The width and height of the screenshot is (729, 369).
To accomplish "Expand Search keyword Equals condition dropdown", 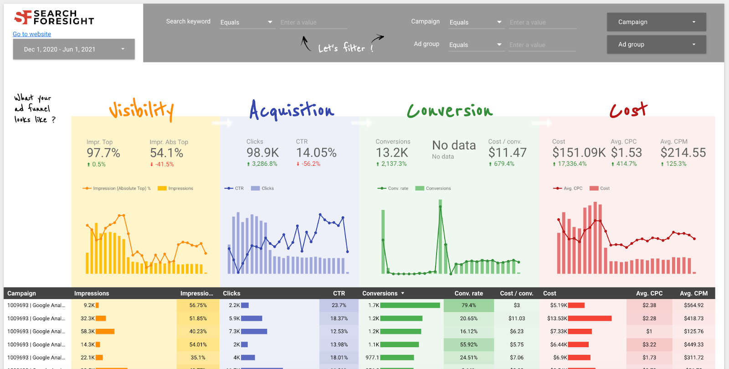I will tap(246, 22).
